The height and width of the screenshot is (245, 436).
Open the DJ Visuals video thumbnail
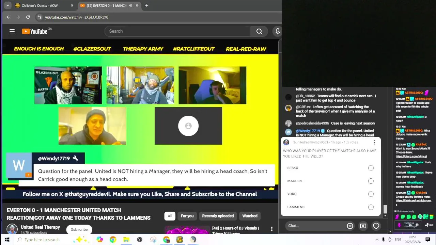187,230
